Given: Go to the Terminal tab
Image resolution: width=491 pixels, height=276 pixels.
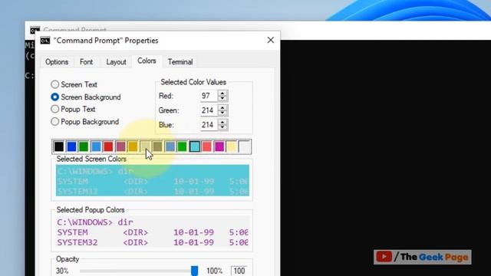Looking at the screenshot, I should [180, 62].
